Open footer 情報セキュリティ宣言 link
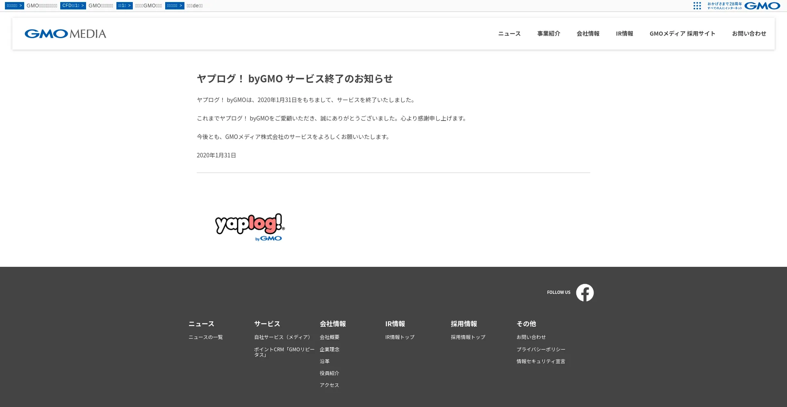Image resolution: width=787 pixels, height=407 pixels. pyautogui.click(x=541, y=362)
